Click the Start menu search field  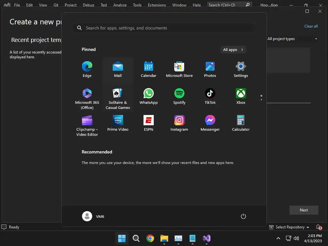(x=164, y=28)
